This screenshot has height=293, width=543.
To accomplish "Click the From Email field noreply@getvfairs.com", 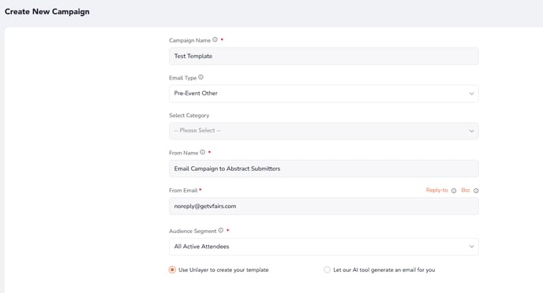I will coord(324,206).
